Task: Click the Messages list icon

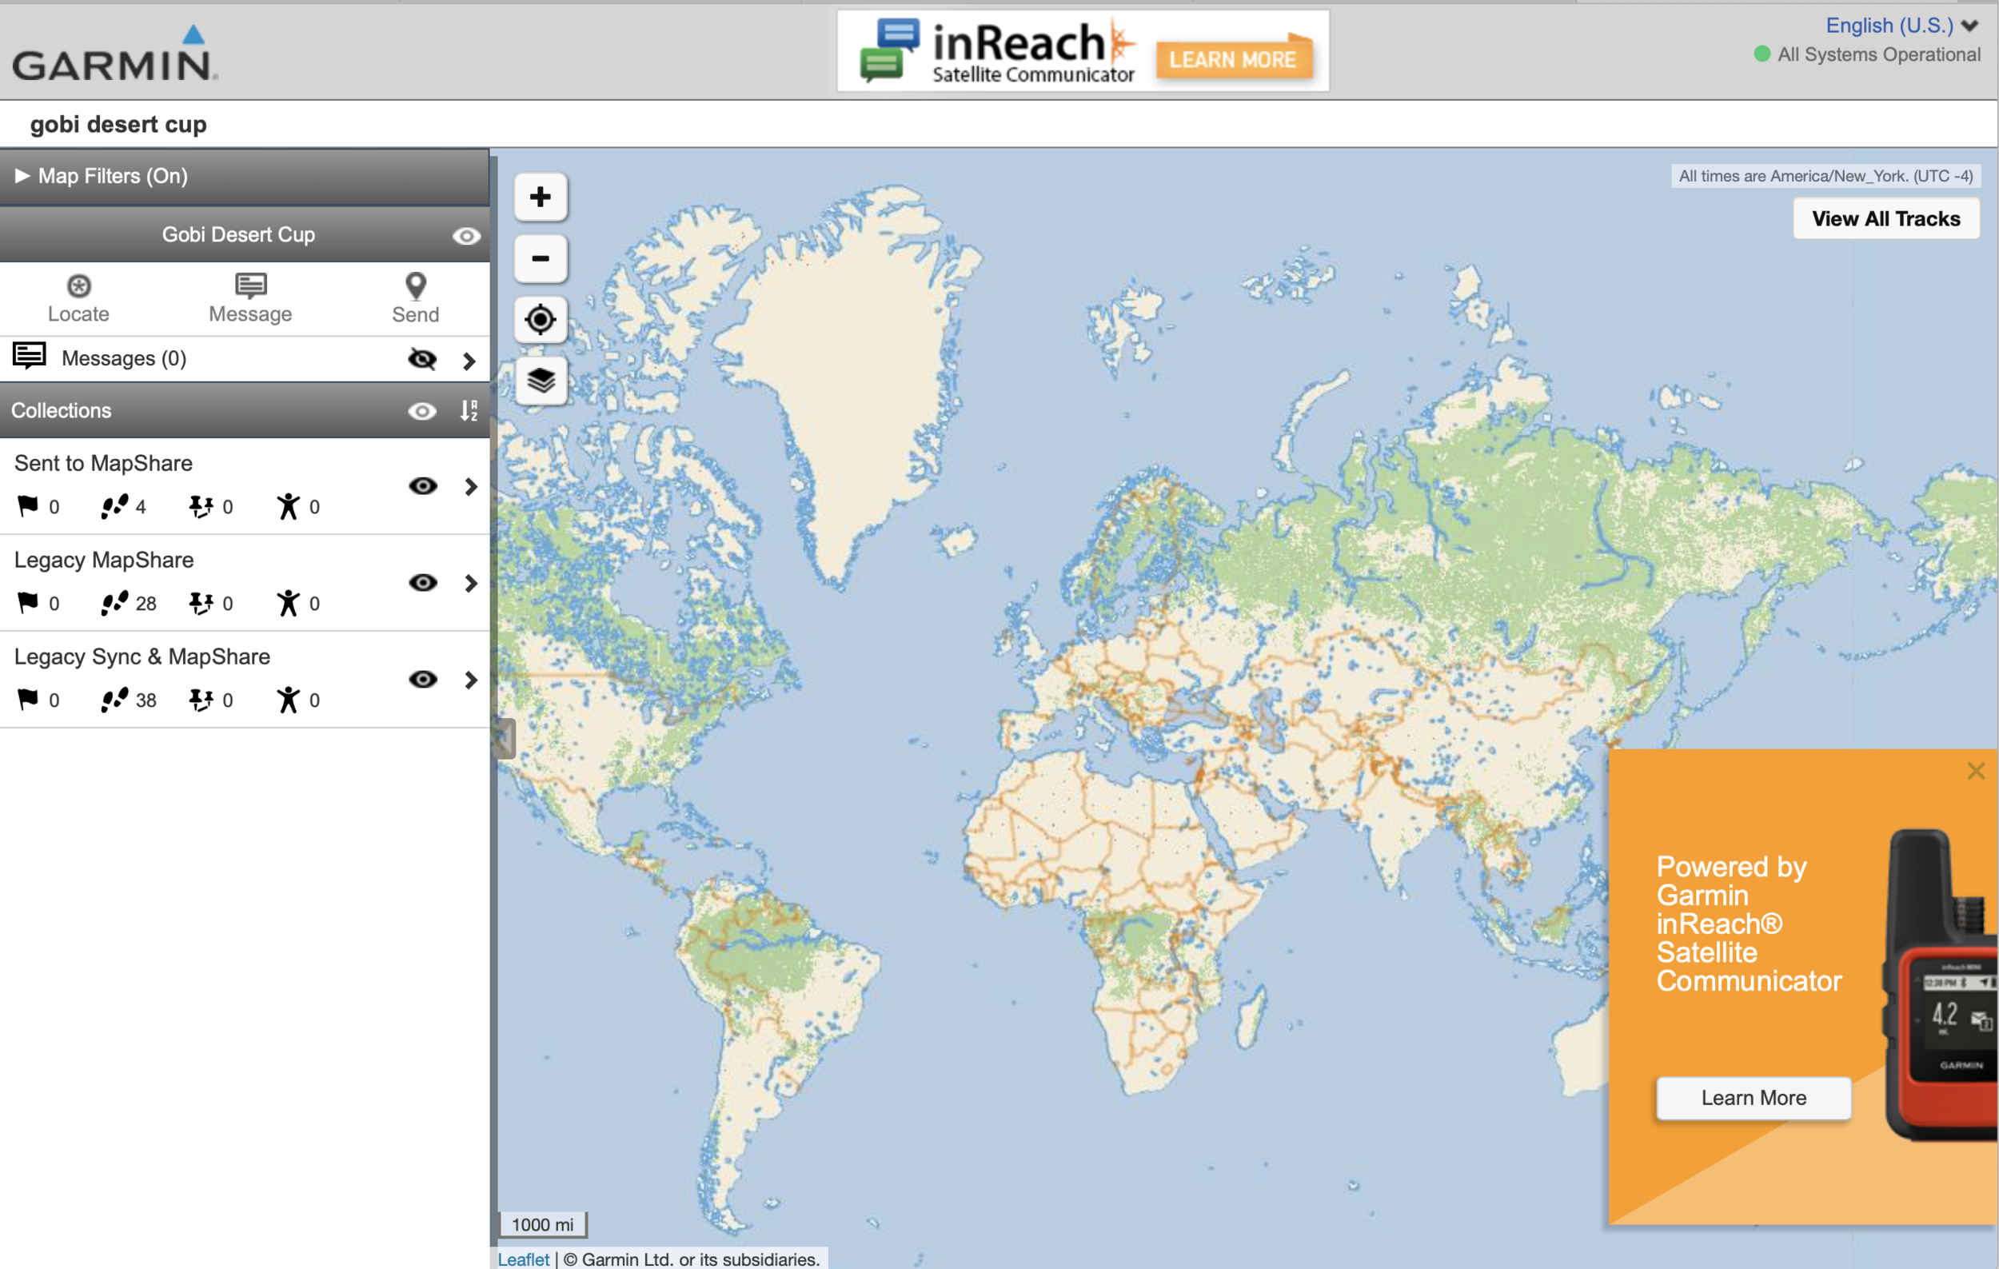Action: point(29,357)
